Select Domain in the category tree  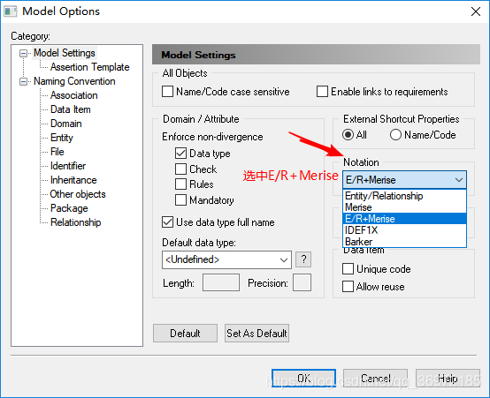click(66, 124)
